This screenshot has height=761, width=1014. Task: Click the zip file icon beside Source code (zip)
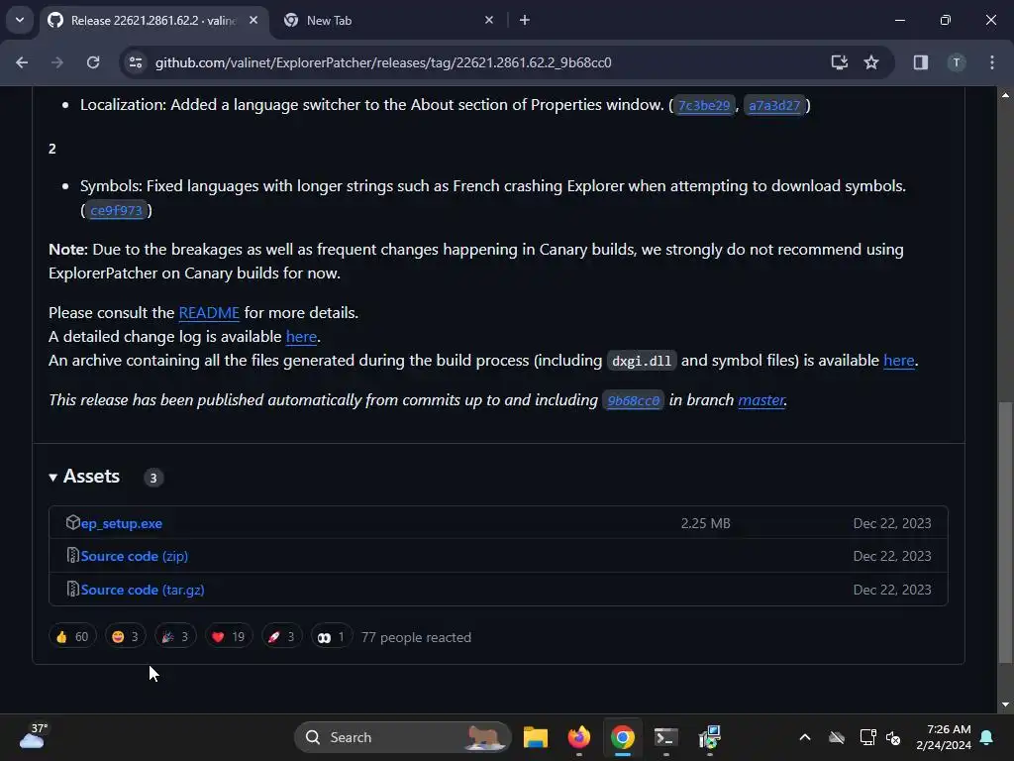tap(72, 555)
